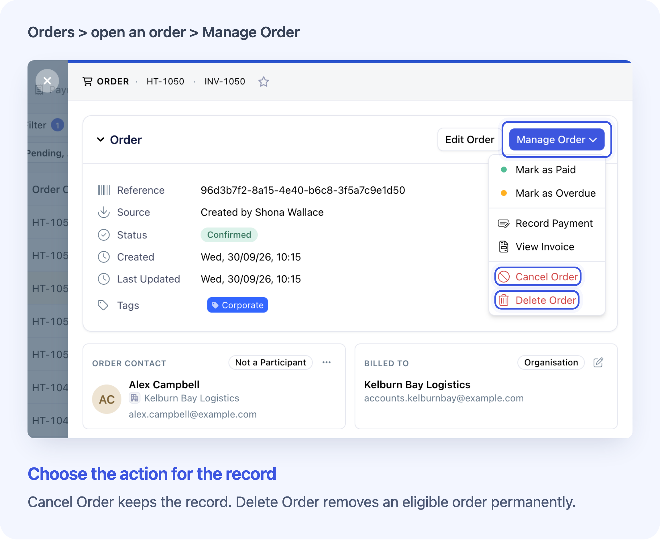Click the Status checkmark icon
The image size is (660, 540).
point(103,235)
